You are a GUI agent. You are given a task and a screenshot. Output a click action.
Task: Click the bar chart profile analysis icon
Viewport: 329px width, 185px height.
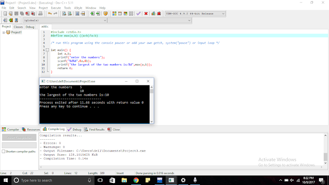(153, 14)
